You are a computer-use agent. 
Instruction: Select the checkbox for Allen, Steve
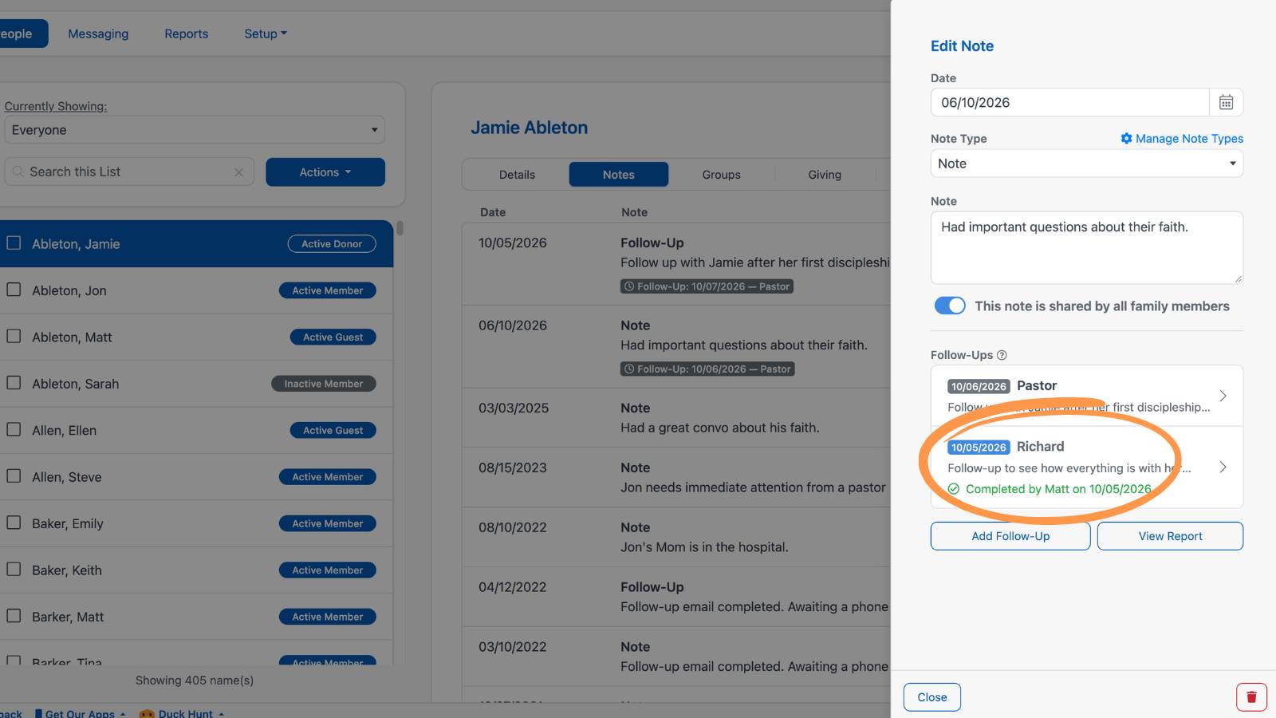tap(14, 475)
